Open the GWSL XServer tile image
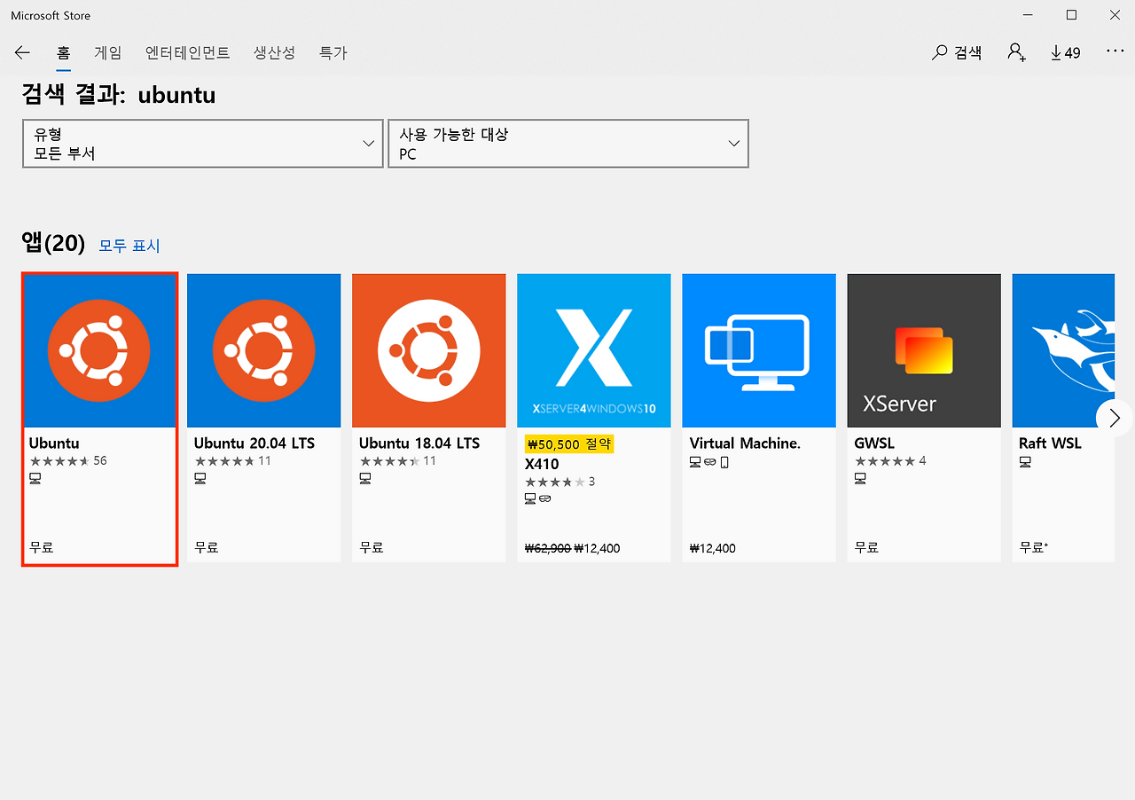 coord(924,350)
